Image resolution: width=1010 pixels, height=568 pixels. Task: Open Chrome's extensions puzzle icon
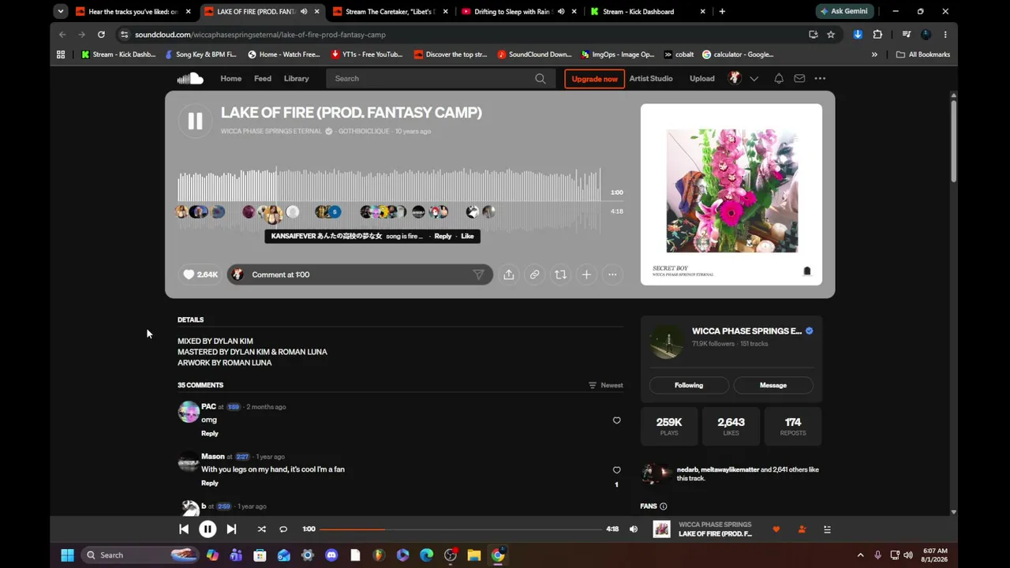point(877,35)
